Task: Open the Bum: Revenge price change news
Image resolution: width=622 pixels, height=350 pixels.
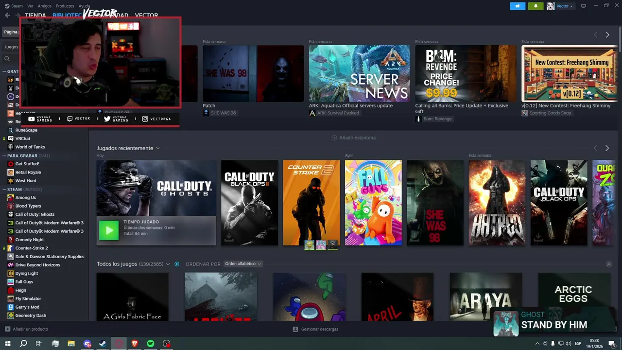Action: click(x=466, y=73)
